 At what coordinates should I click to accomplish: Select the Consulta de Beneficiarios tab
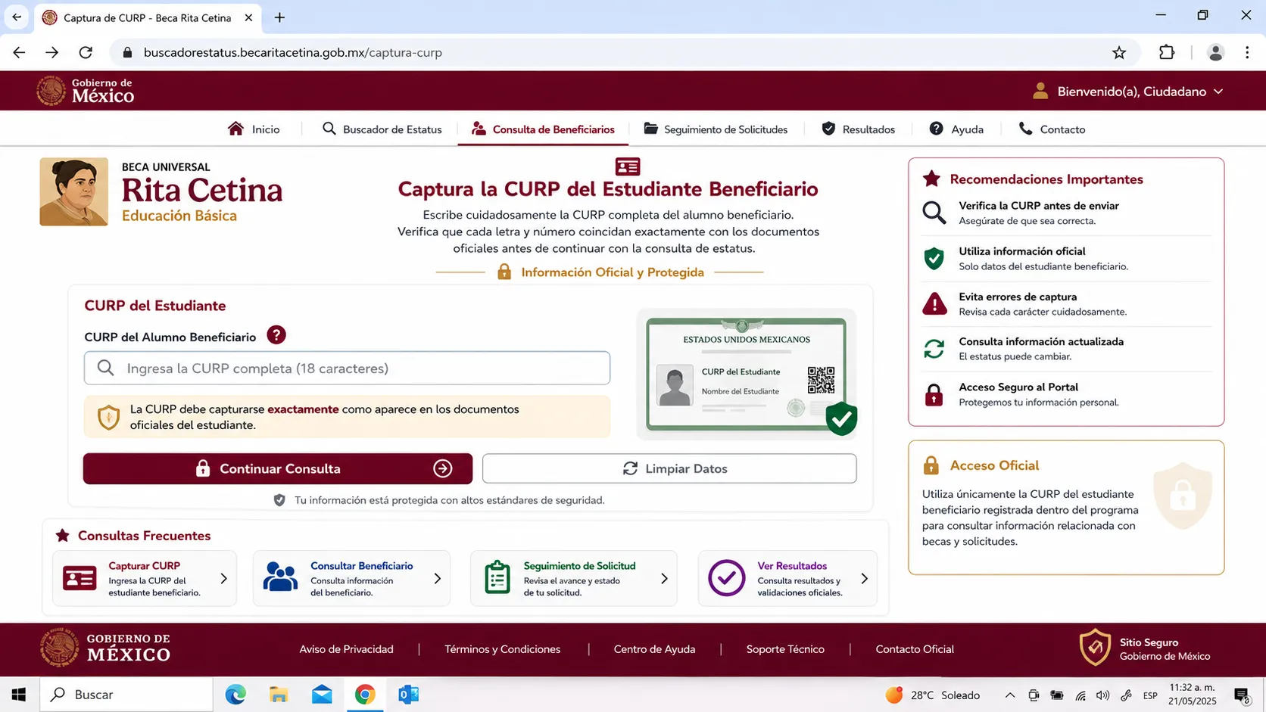[x=543, y=129]
